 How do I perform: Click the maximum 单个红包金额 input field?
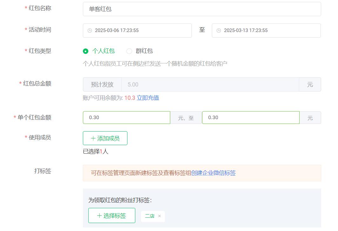point(250,118)
